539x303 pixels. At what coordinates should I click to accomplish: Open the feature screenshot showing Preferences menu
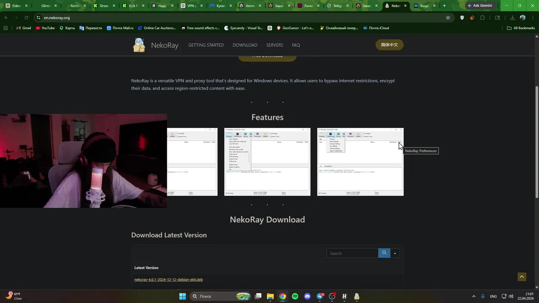(360, 162)
